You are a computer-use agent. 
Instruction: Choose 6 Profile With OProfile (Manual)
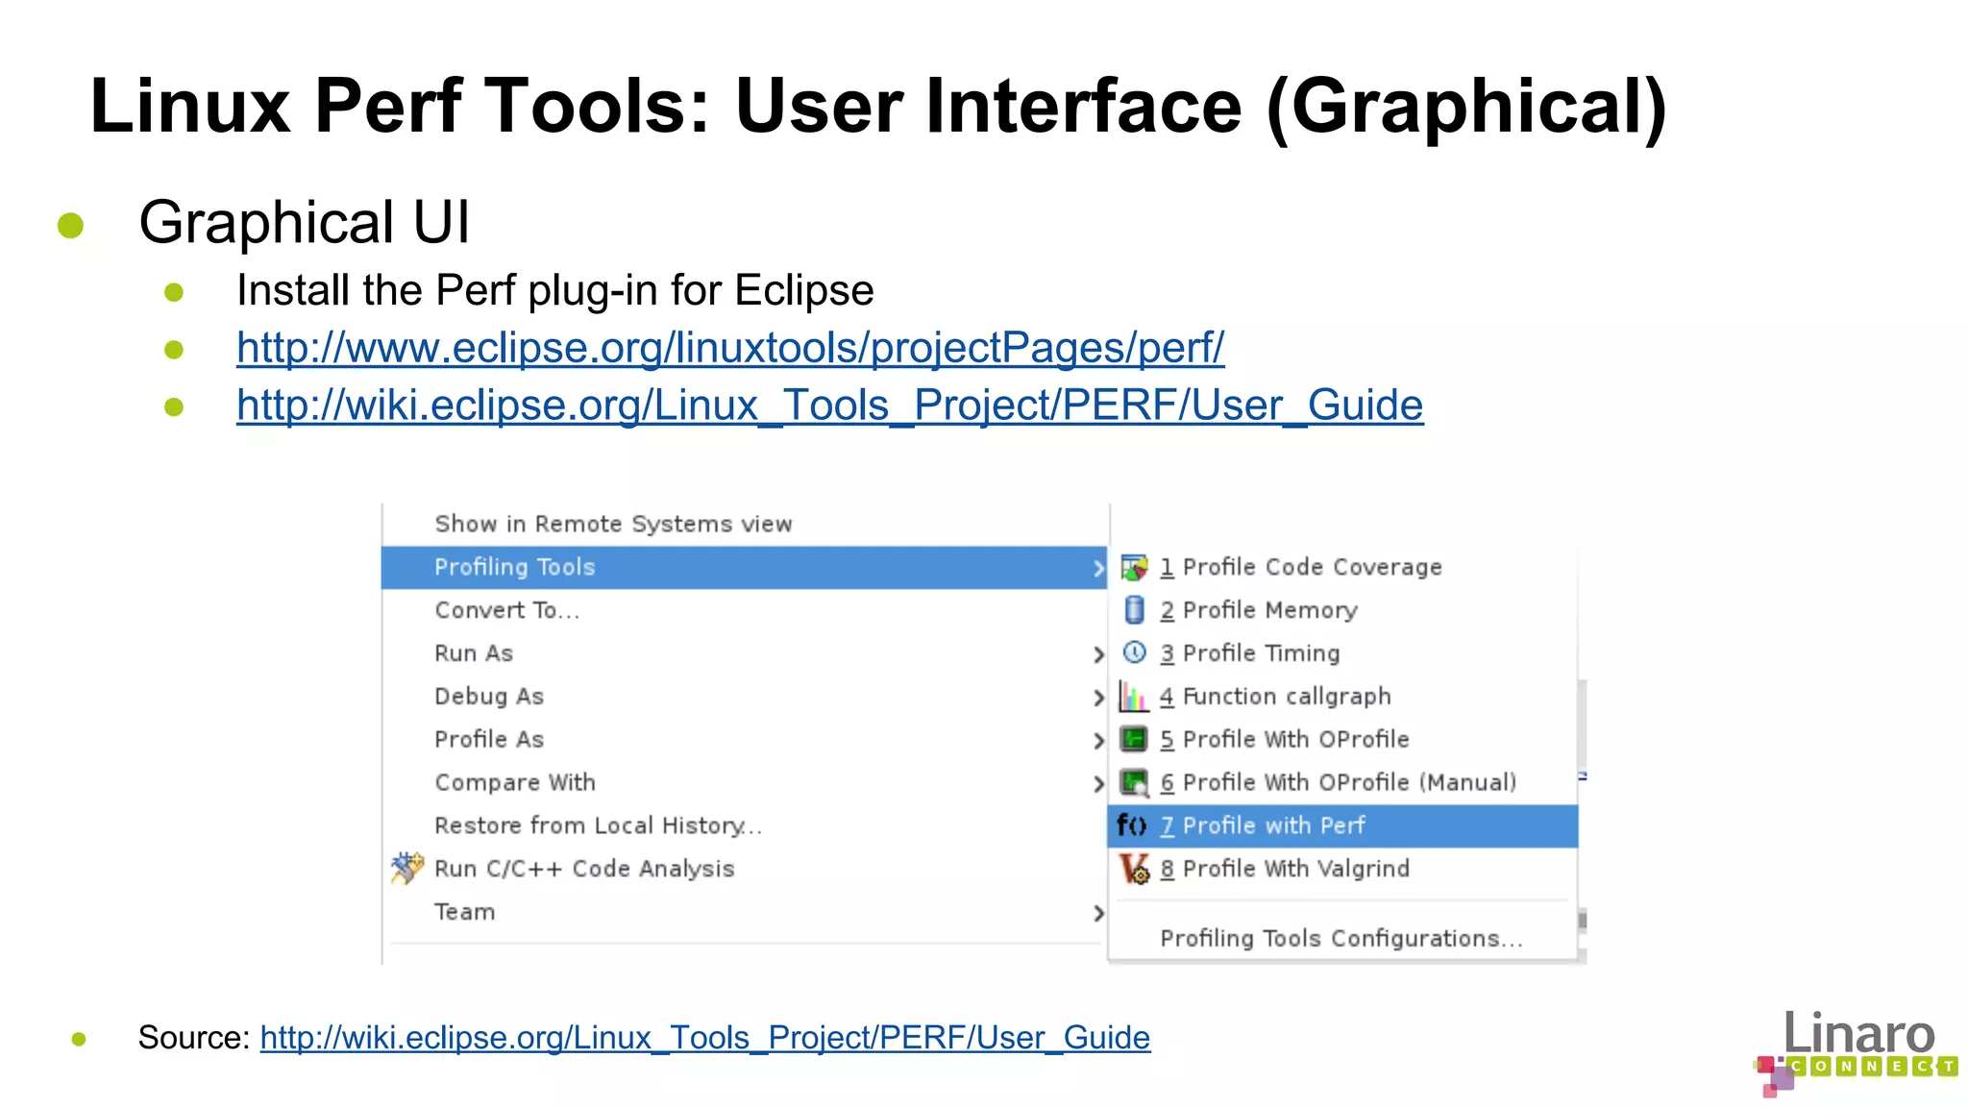(x=1342, y=782)
